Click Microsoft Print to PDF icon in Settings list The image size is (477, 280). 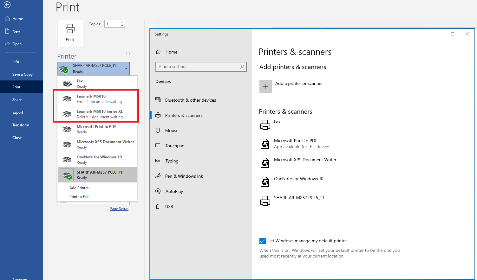[x=265, y=144]
